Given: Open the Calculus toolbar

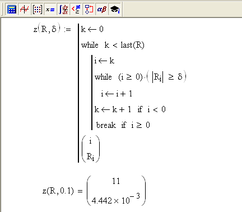Looking at the screenshot, I should [x=63, y=9].
